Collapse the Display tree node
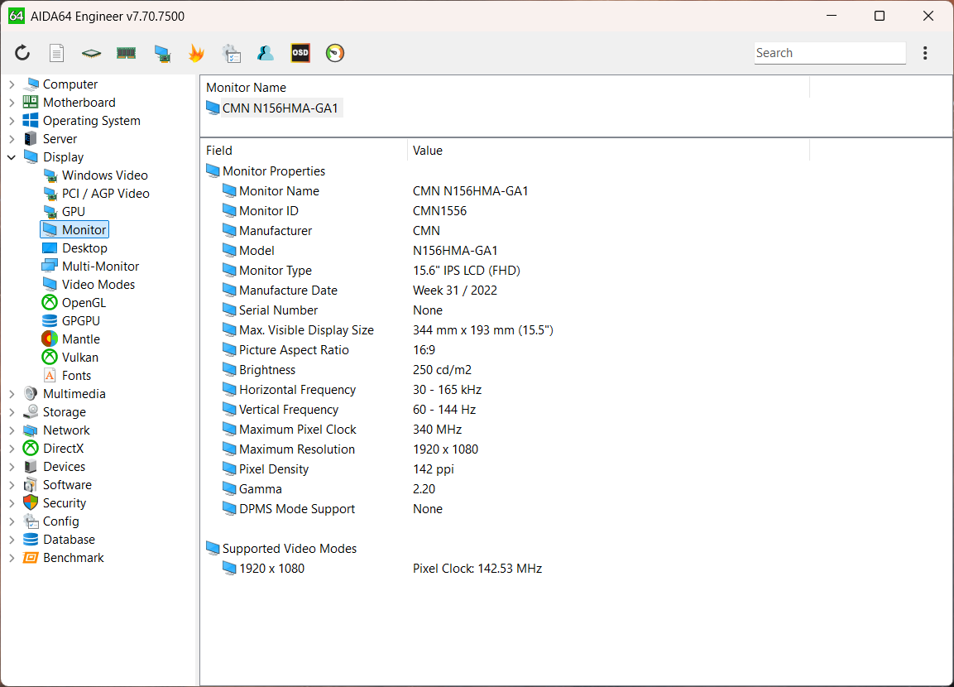The width and height of the screenshot is (954, 687). click(12, 157)
